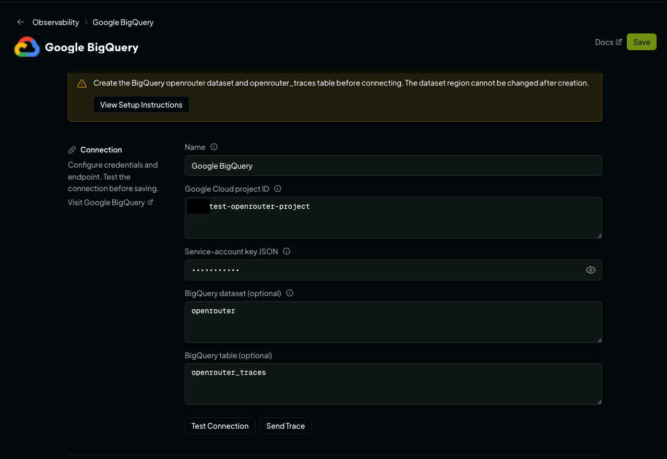The height and width of the screenshot is (459, 667).
Task: Focus the Name input field
Action: (394, 166)
